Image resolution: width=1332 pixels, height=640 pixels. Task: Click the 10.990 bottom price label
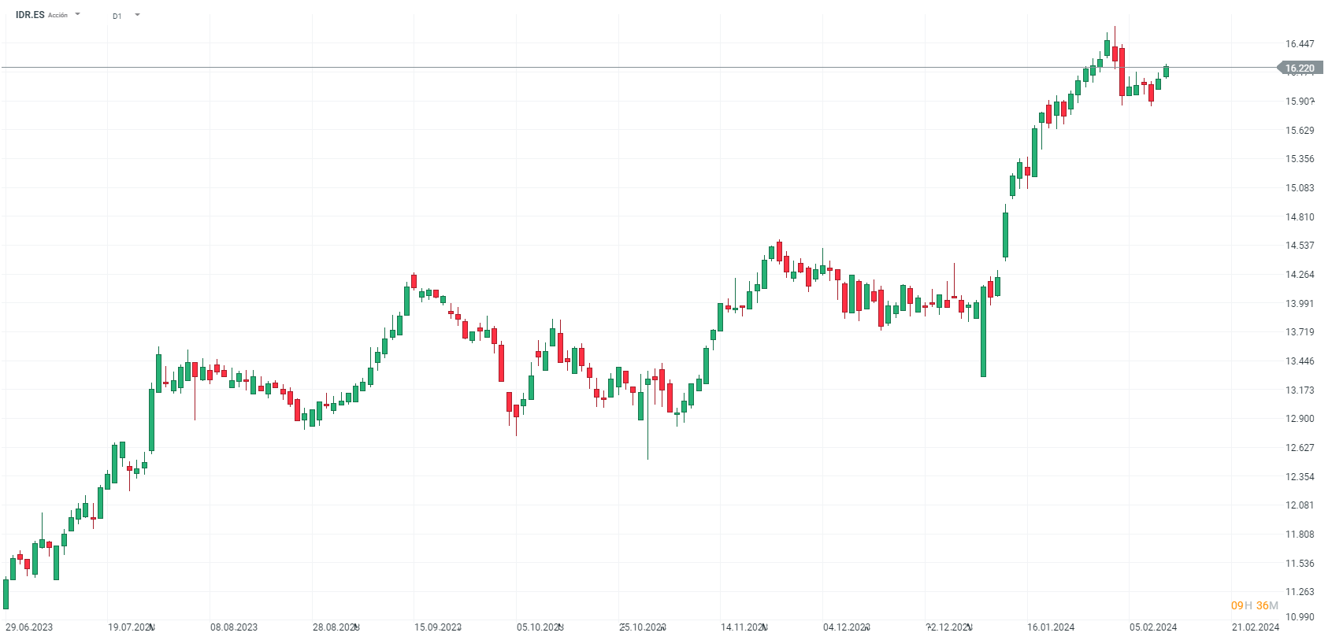tap(1300, 617)
